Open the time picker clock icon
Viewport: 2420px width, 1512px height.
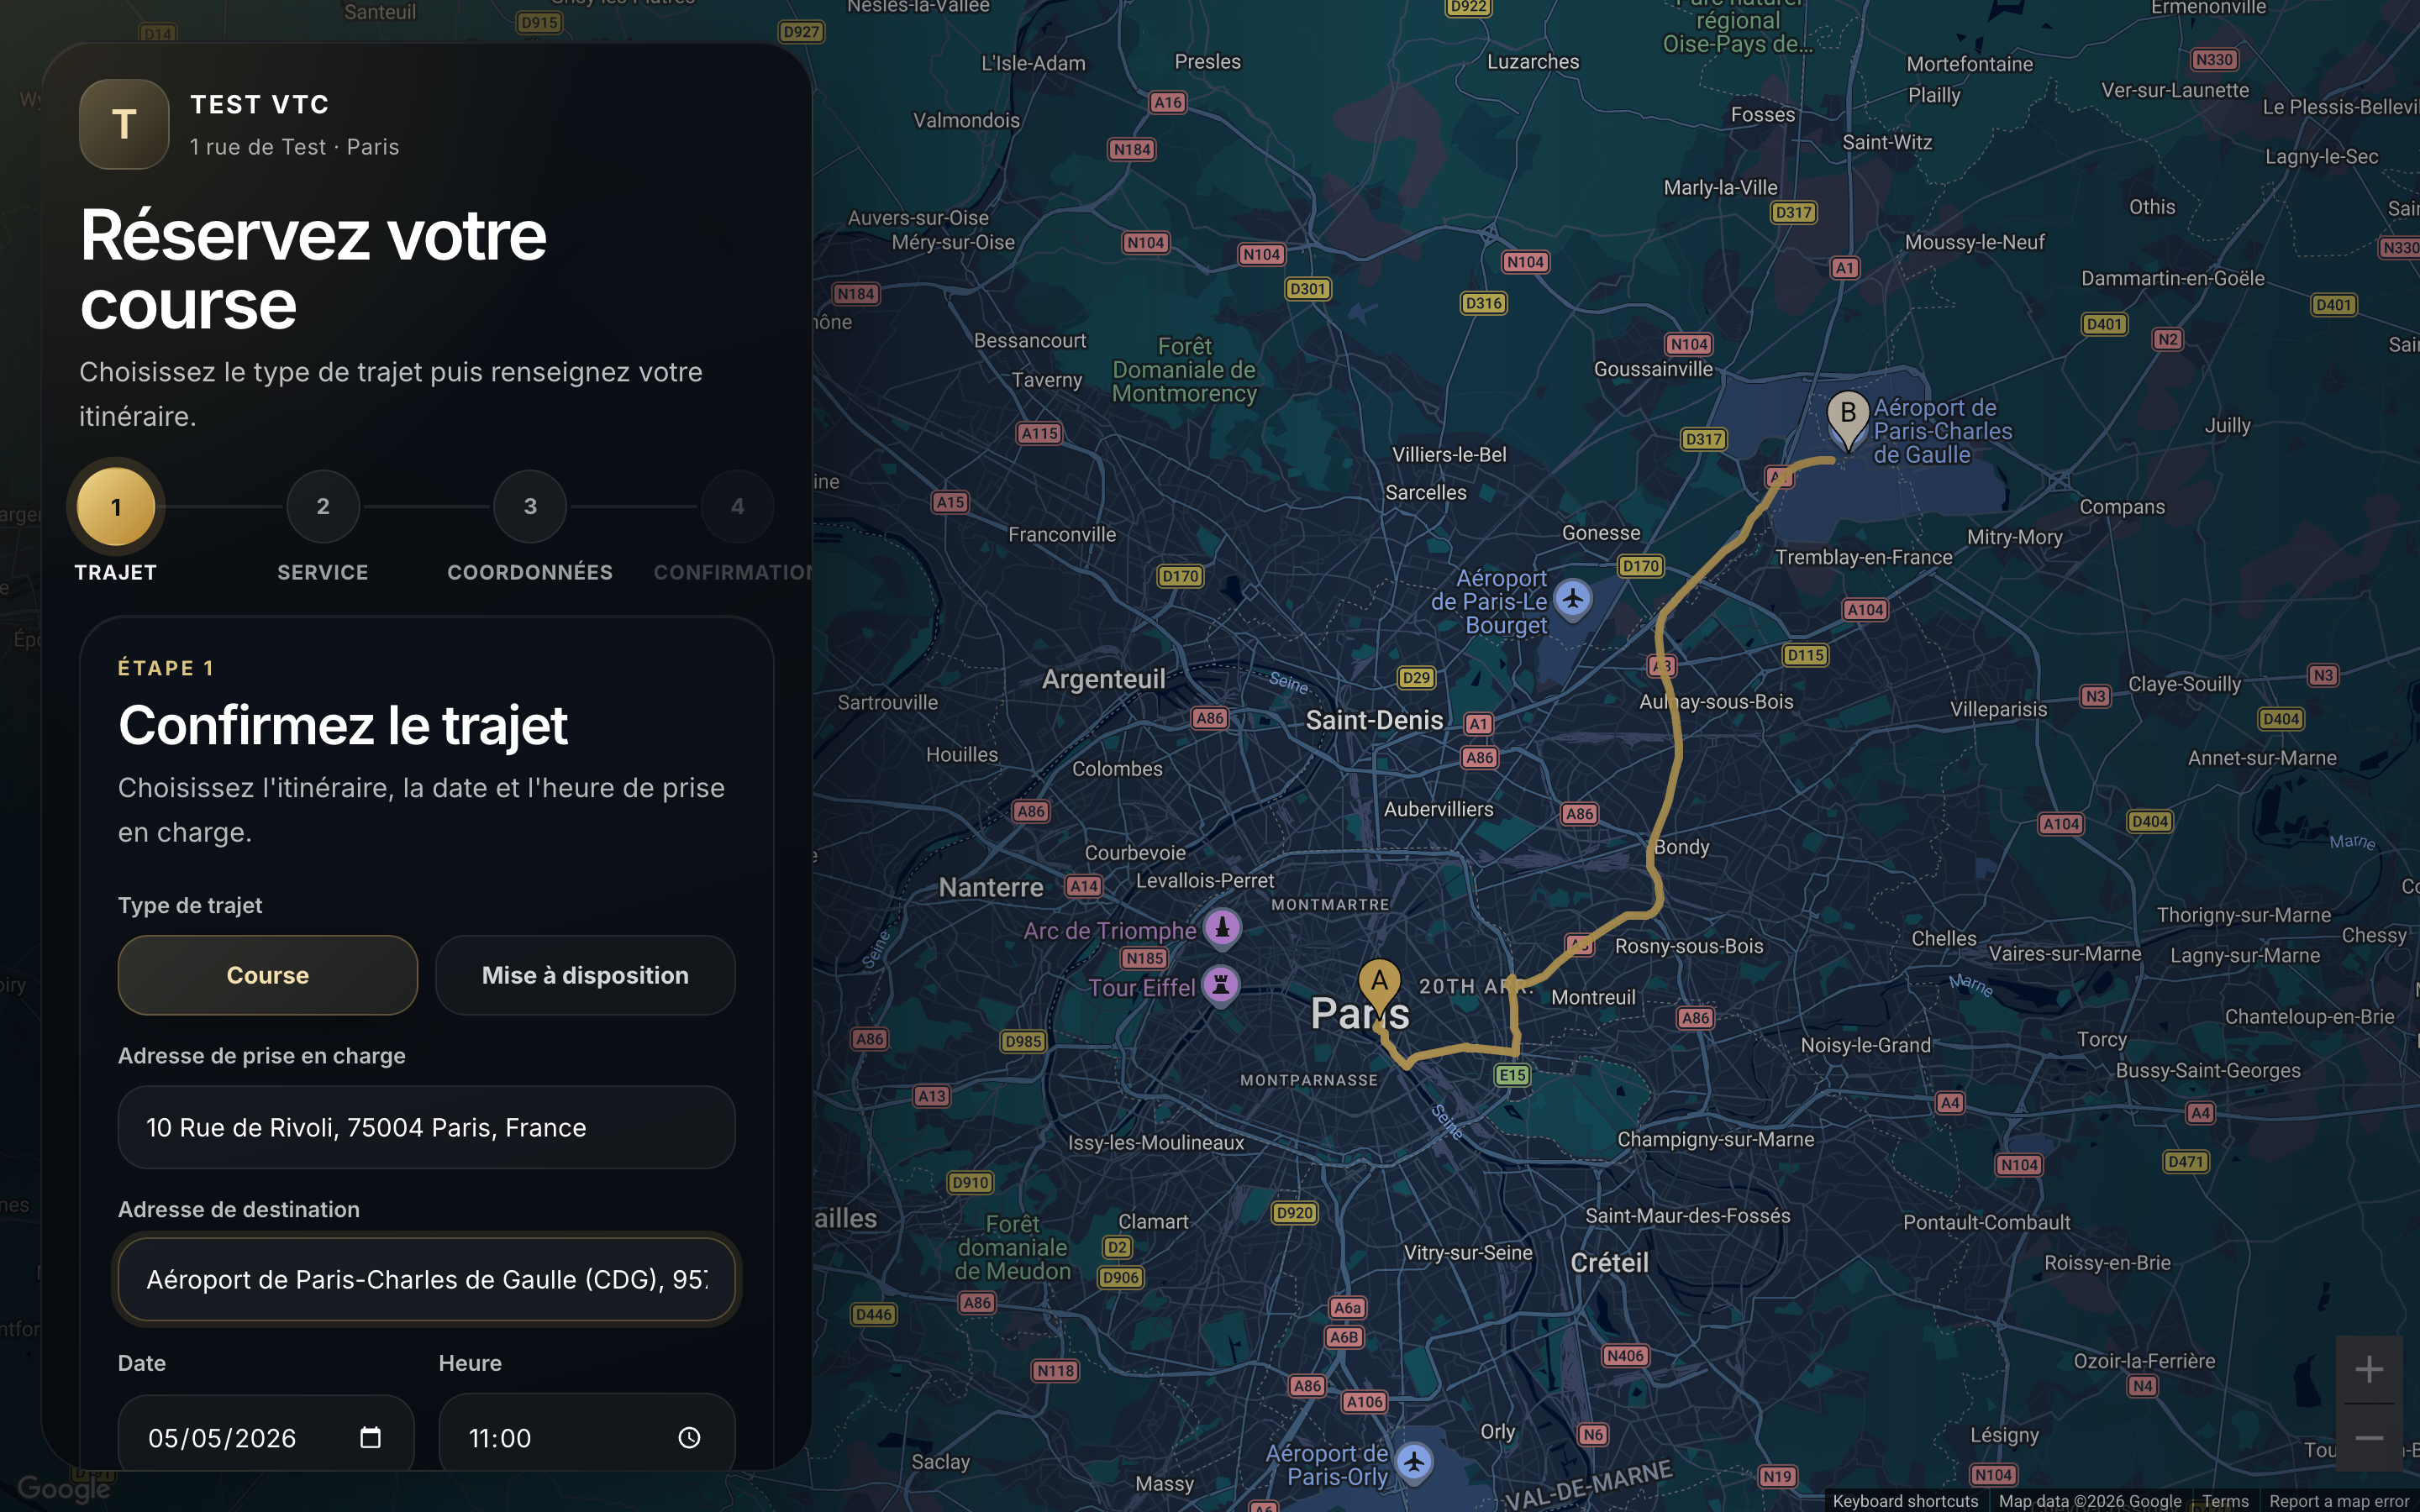point(689,1437)
